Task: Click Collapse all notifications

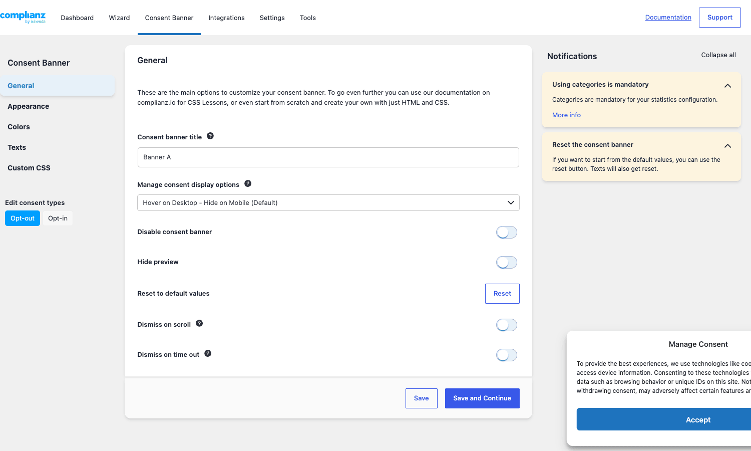Action: click(718, 55)
